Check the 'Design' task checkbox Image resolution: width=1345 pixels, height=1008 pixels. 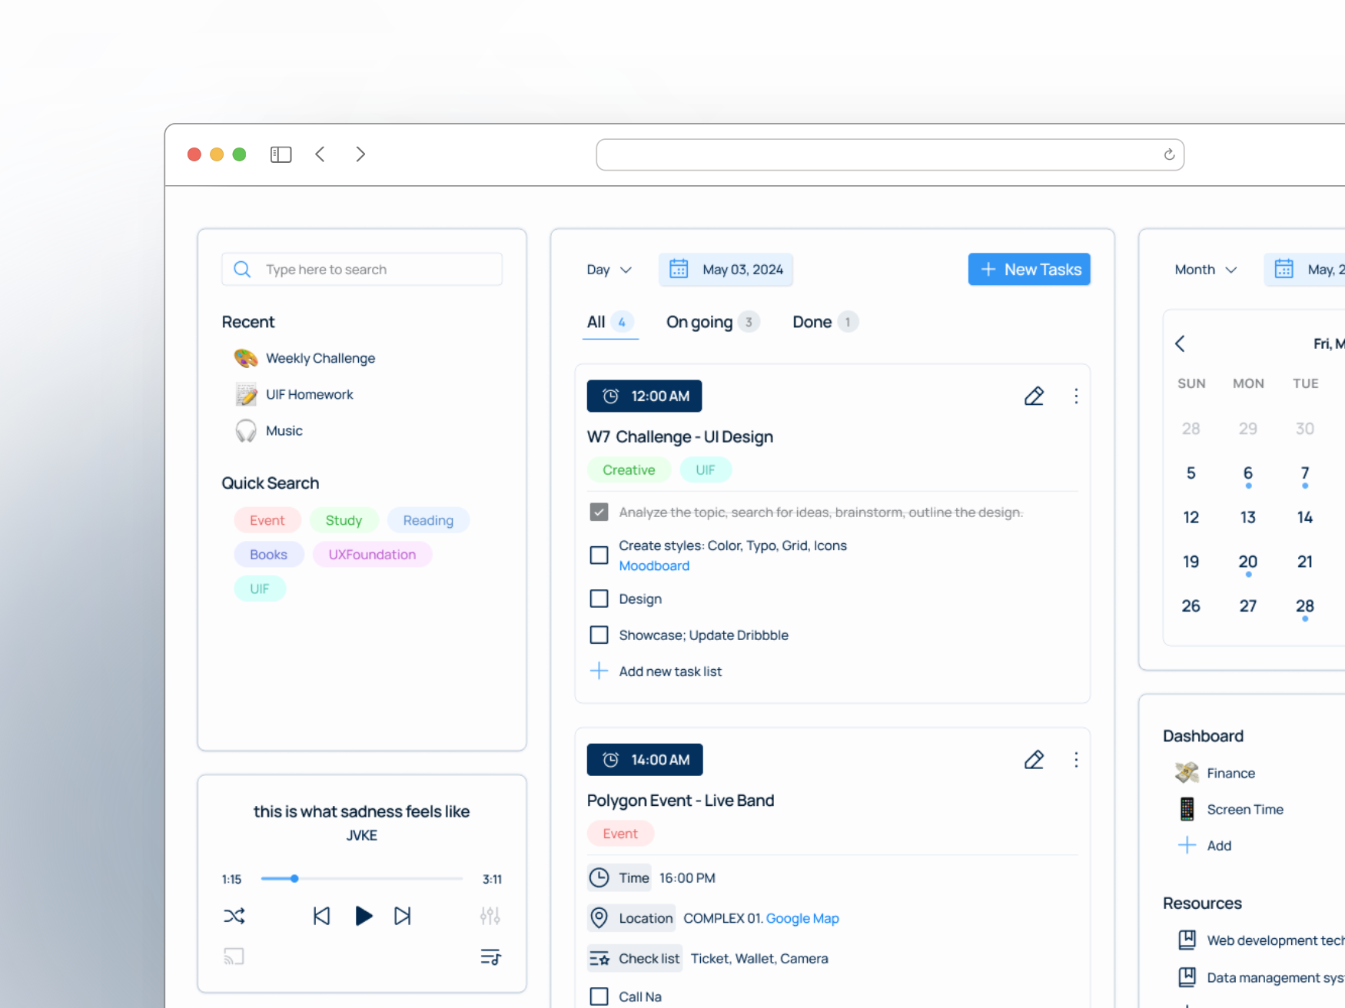599,598
